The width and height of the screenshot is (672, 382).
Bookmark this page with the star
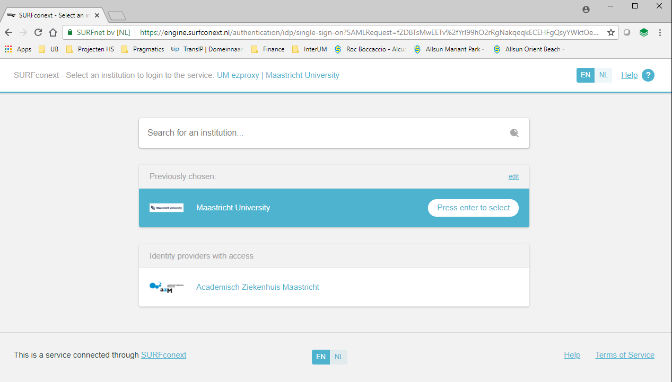(x=611, y=32)
